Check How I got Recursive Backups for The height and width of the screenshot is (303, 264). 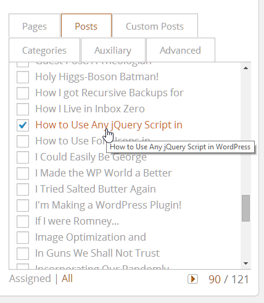point(23,93)
